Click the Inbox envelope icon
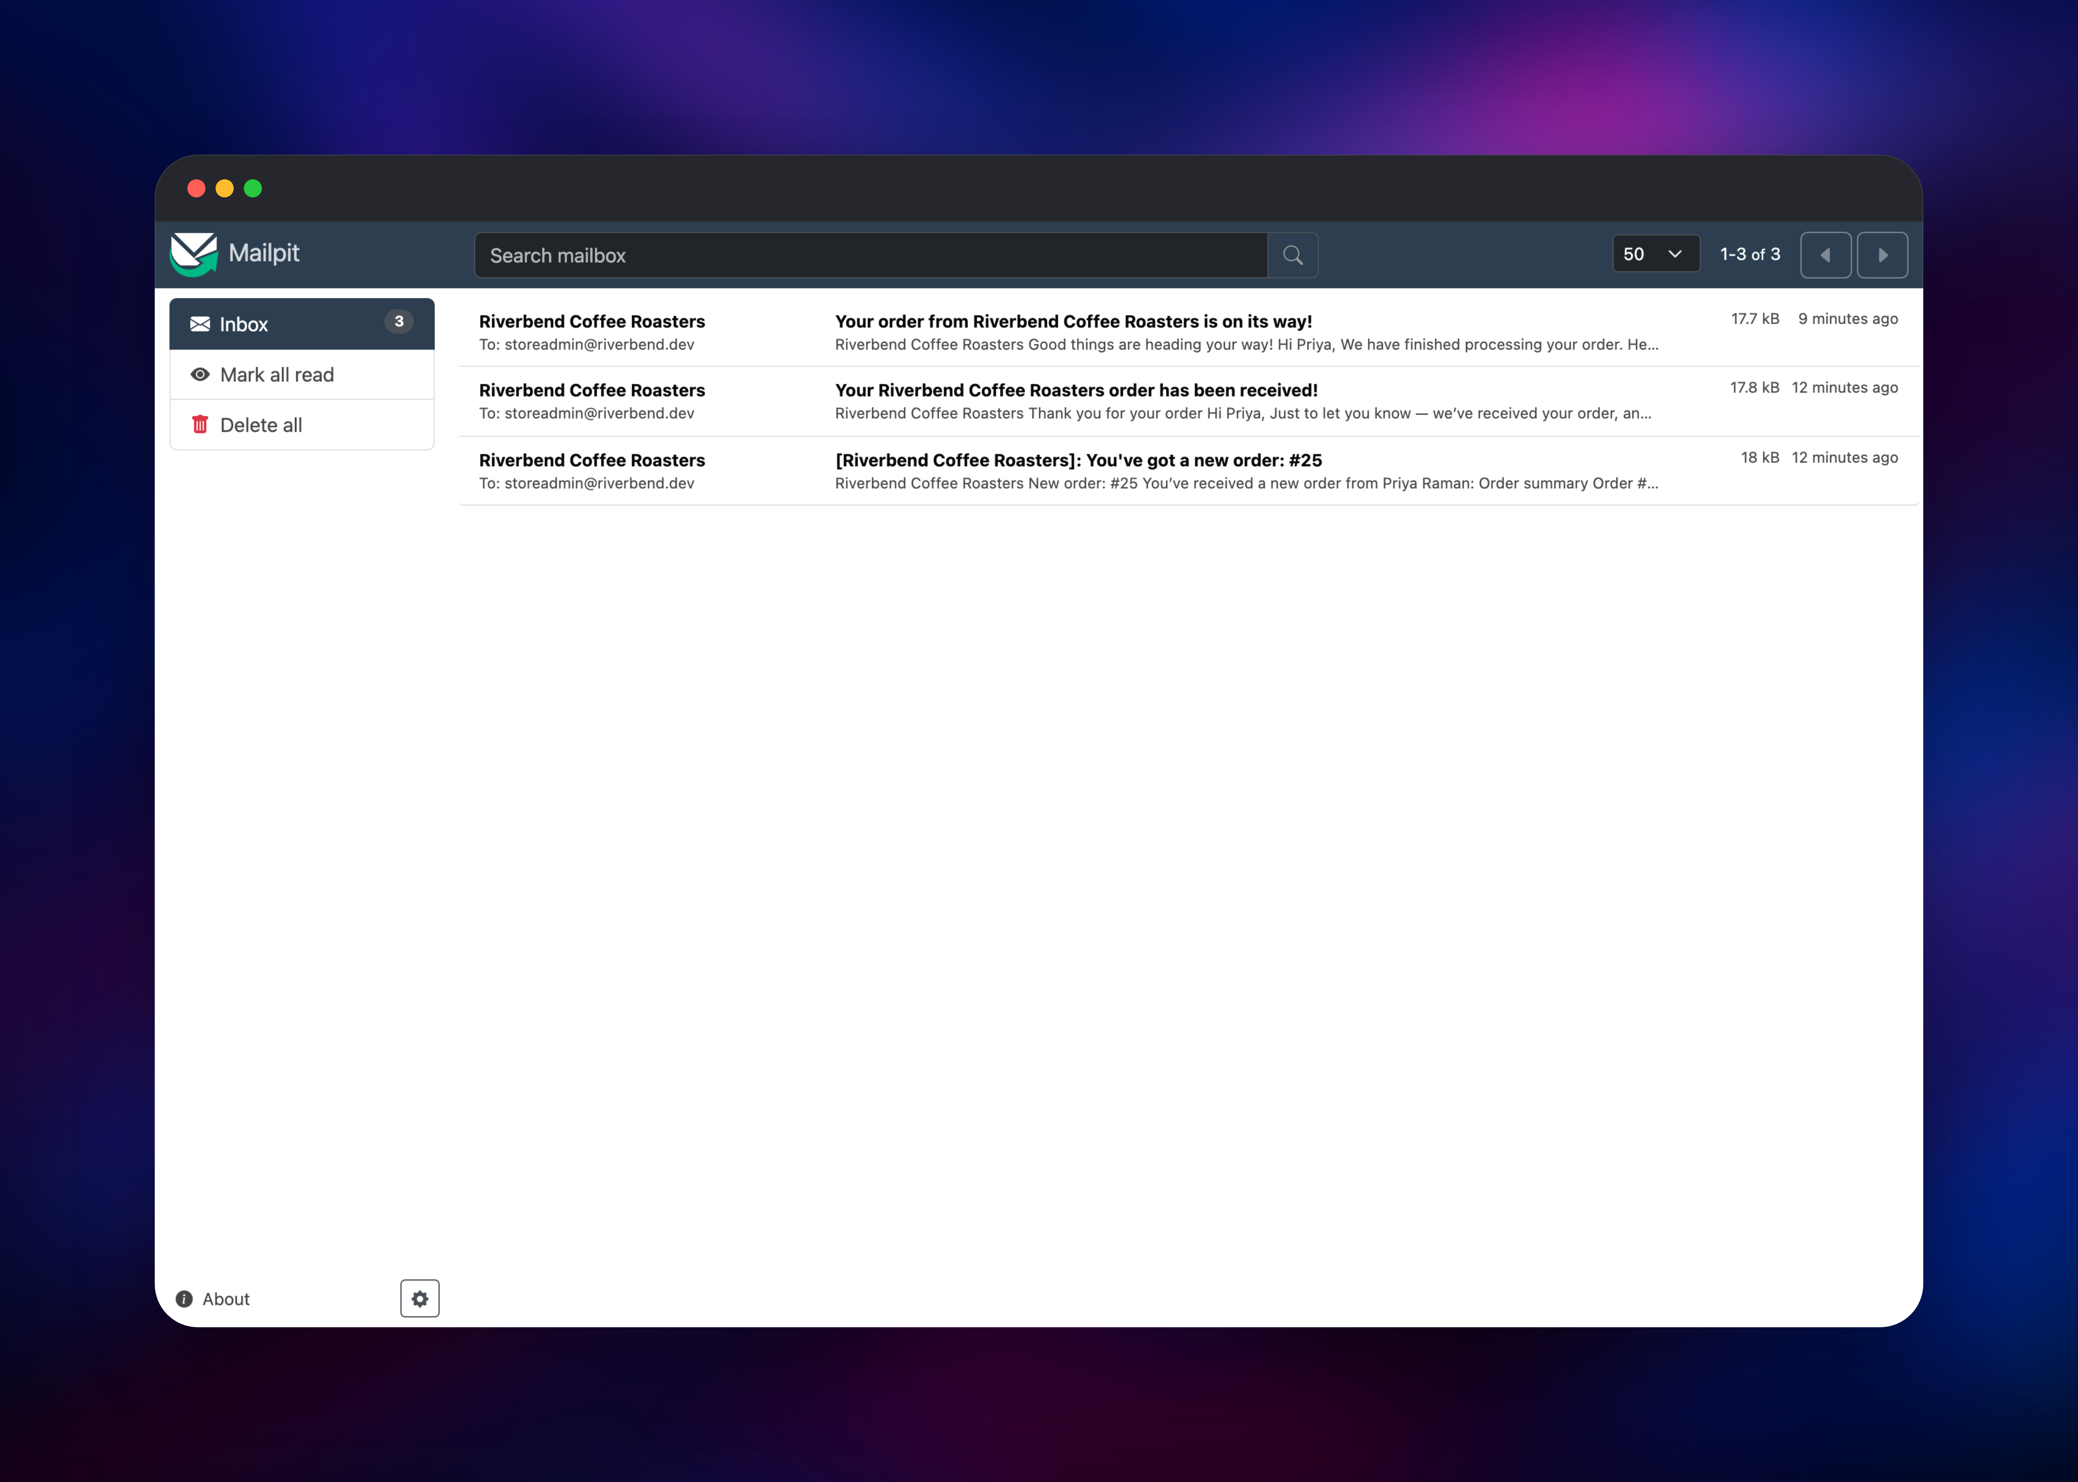This screenshot has width=2078, height=1482. 200,324
